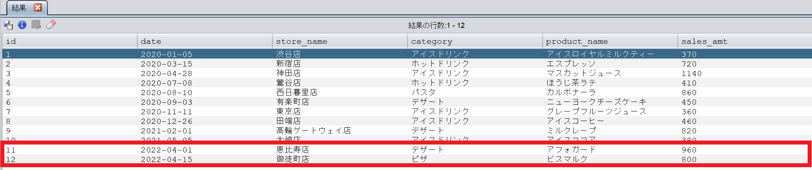Select date cell 2022-04-15
This screenshot has height=170, width=812.
click(x=167, y=159)
